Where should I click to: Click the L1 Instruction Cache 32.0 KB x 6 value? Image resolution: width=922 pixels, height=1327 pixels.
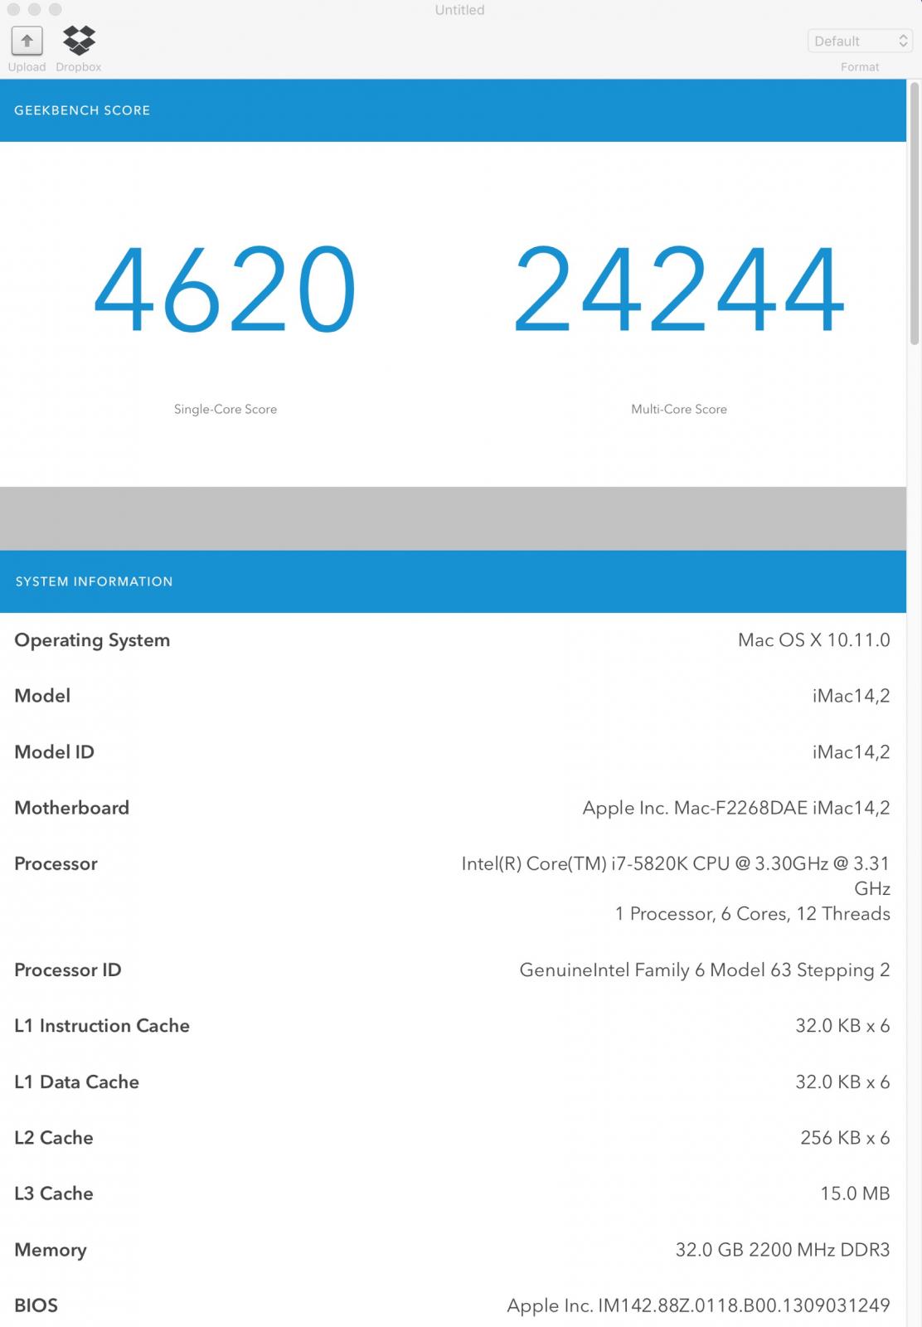(842, 1026)
